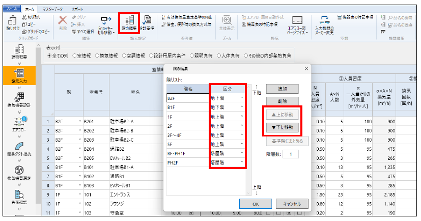Open 区分 dropdown for floor B2F
This screenshot has height=221, width=421.
coord(242,98)
